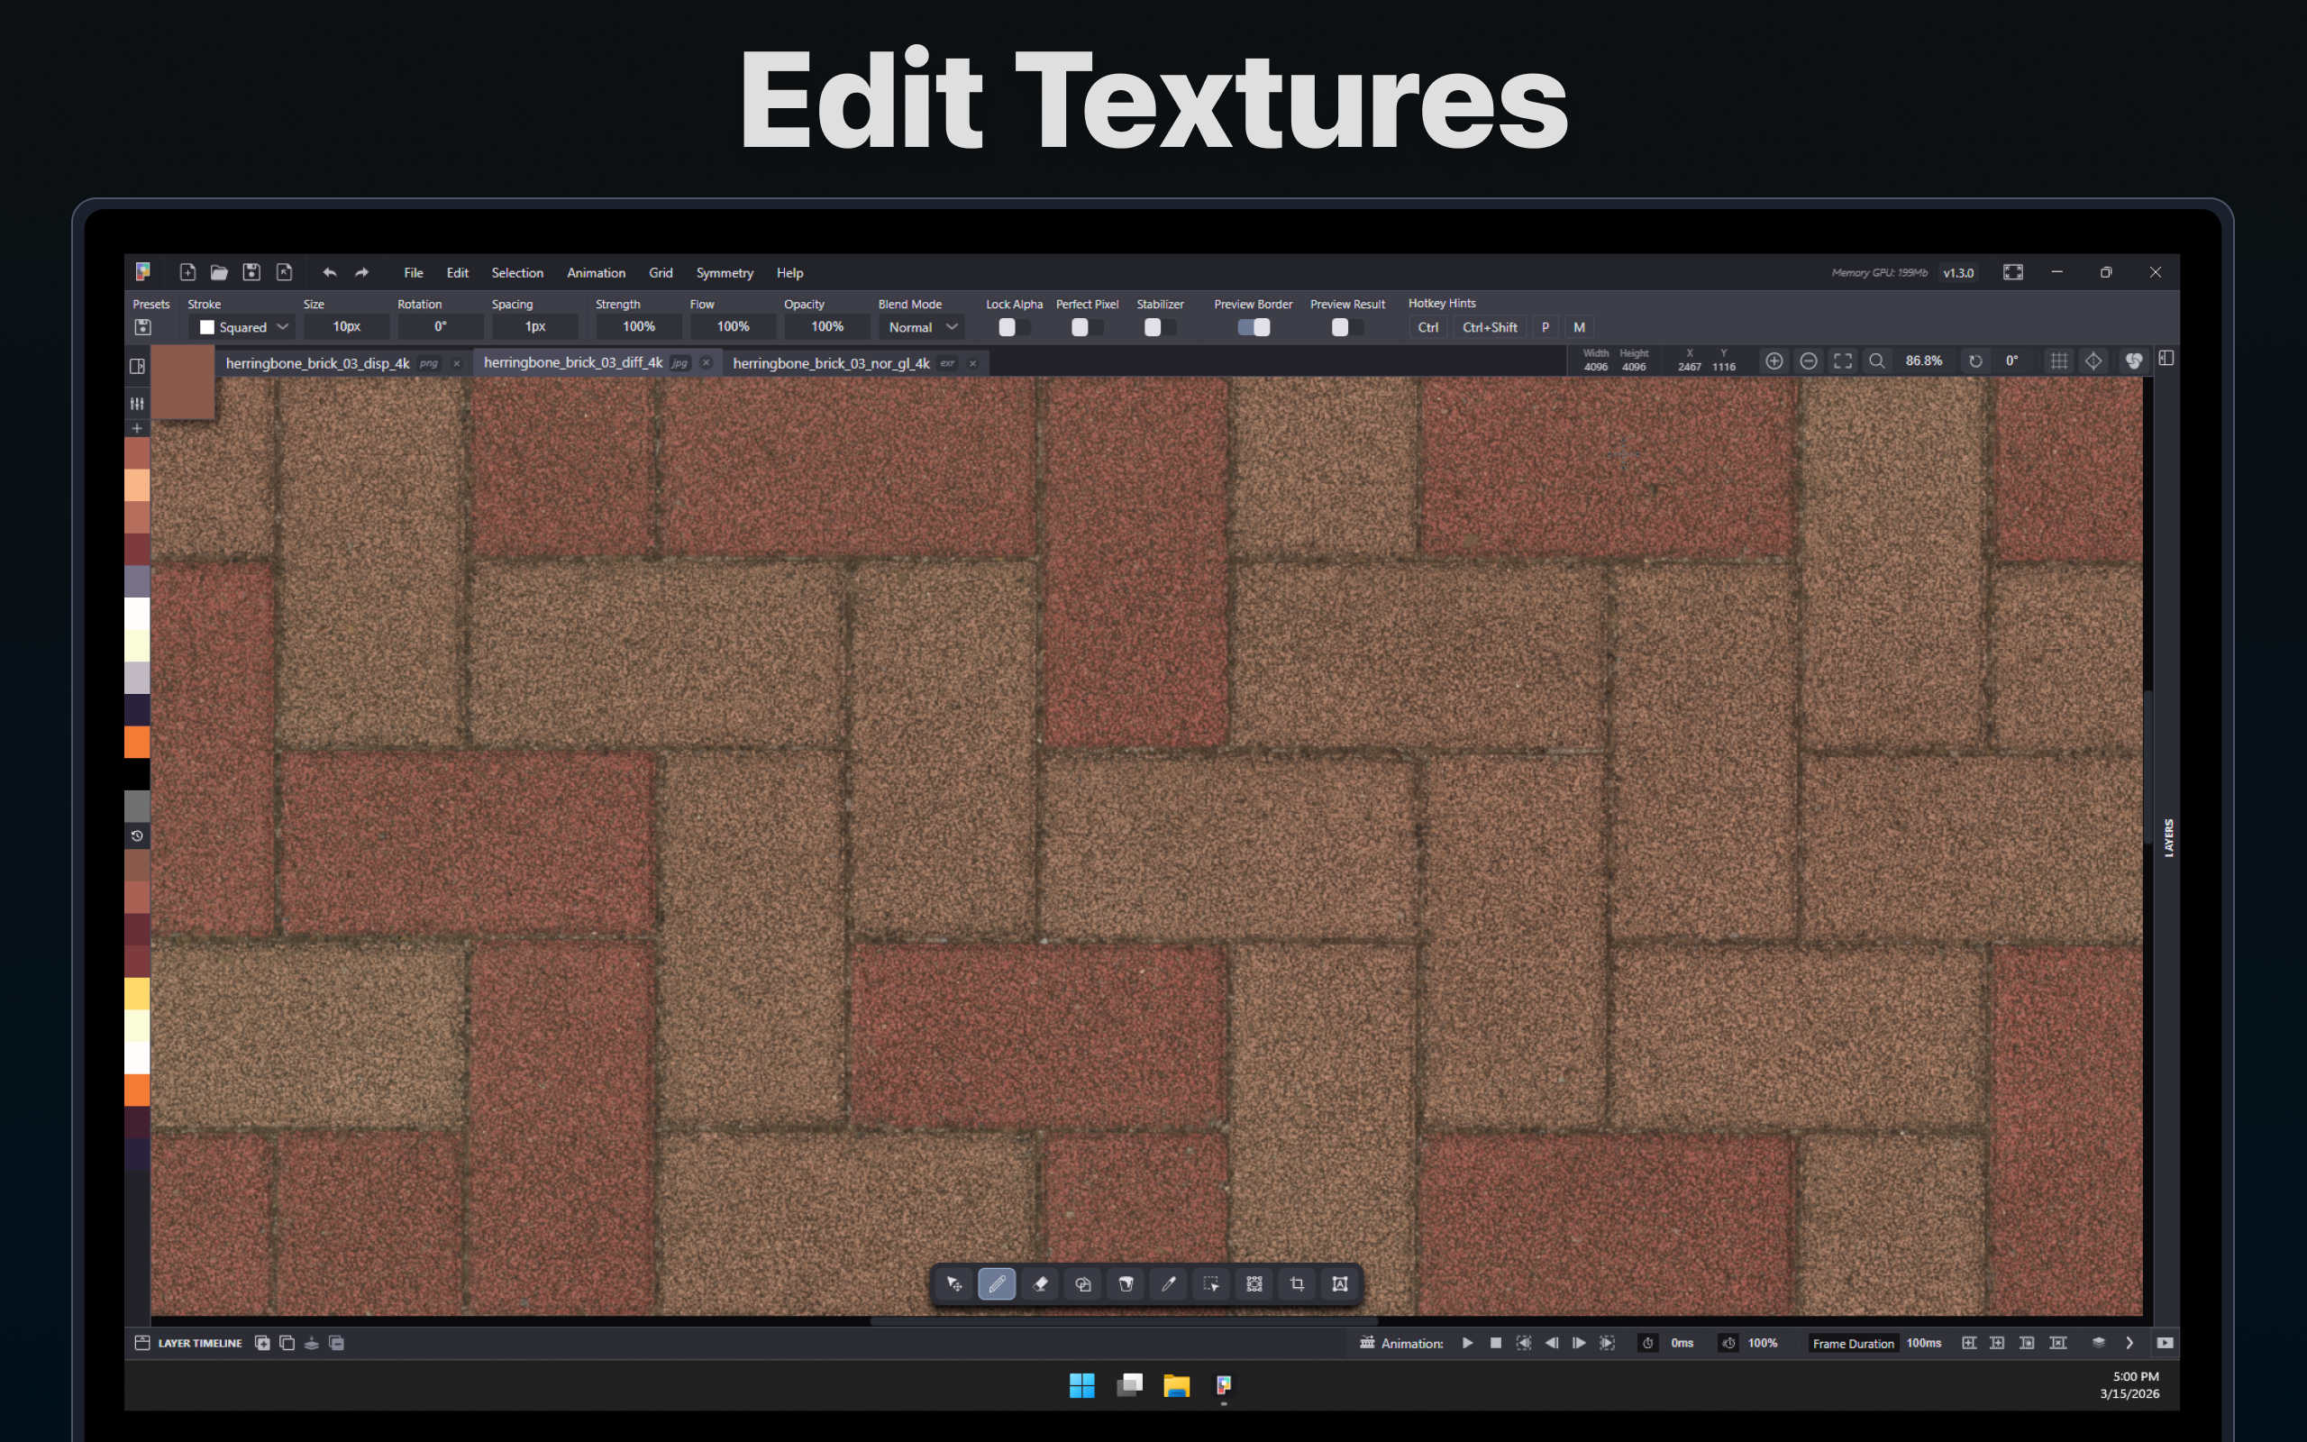Click the Open File folder icon
The height and width of the screenshot is (1442, 2307).
pyautogui.click(x=219, y=273)
